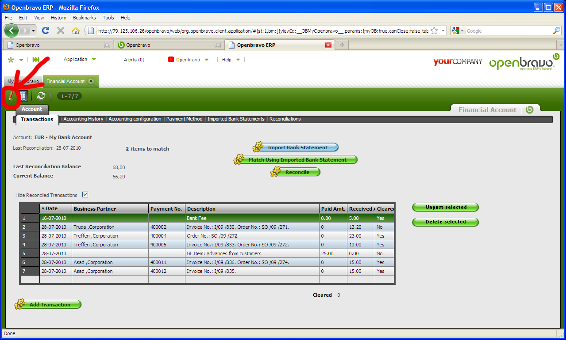Switch to the Accounting History tab
Image resolution: width=566 pixels, height=340 pixels.
tap(83, 119)
